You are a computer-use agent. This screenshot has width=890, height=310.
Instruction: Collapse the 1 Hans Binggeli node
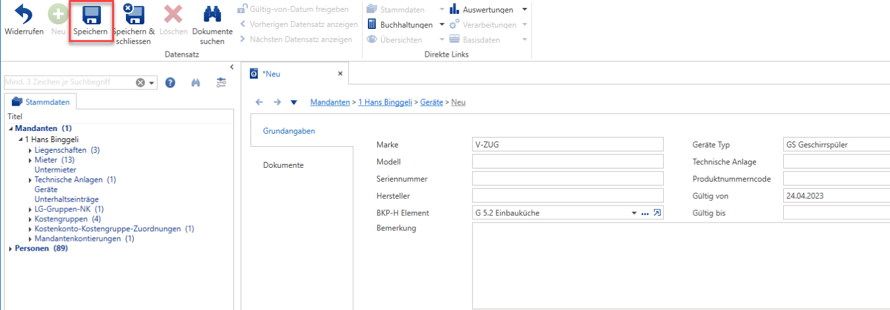tap(20, 140)
